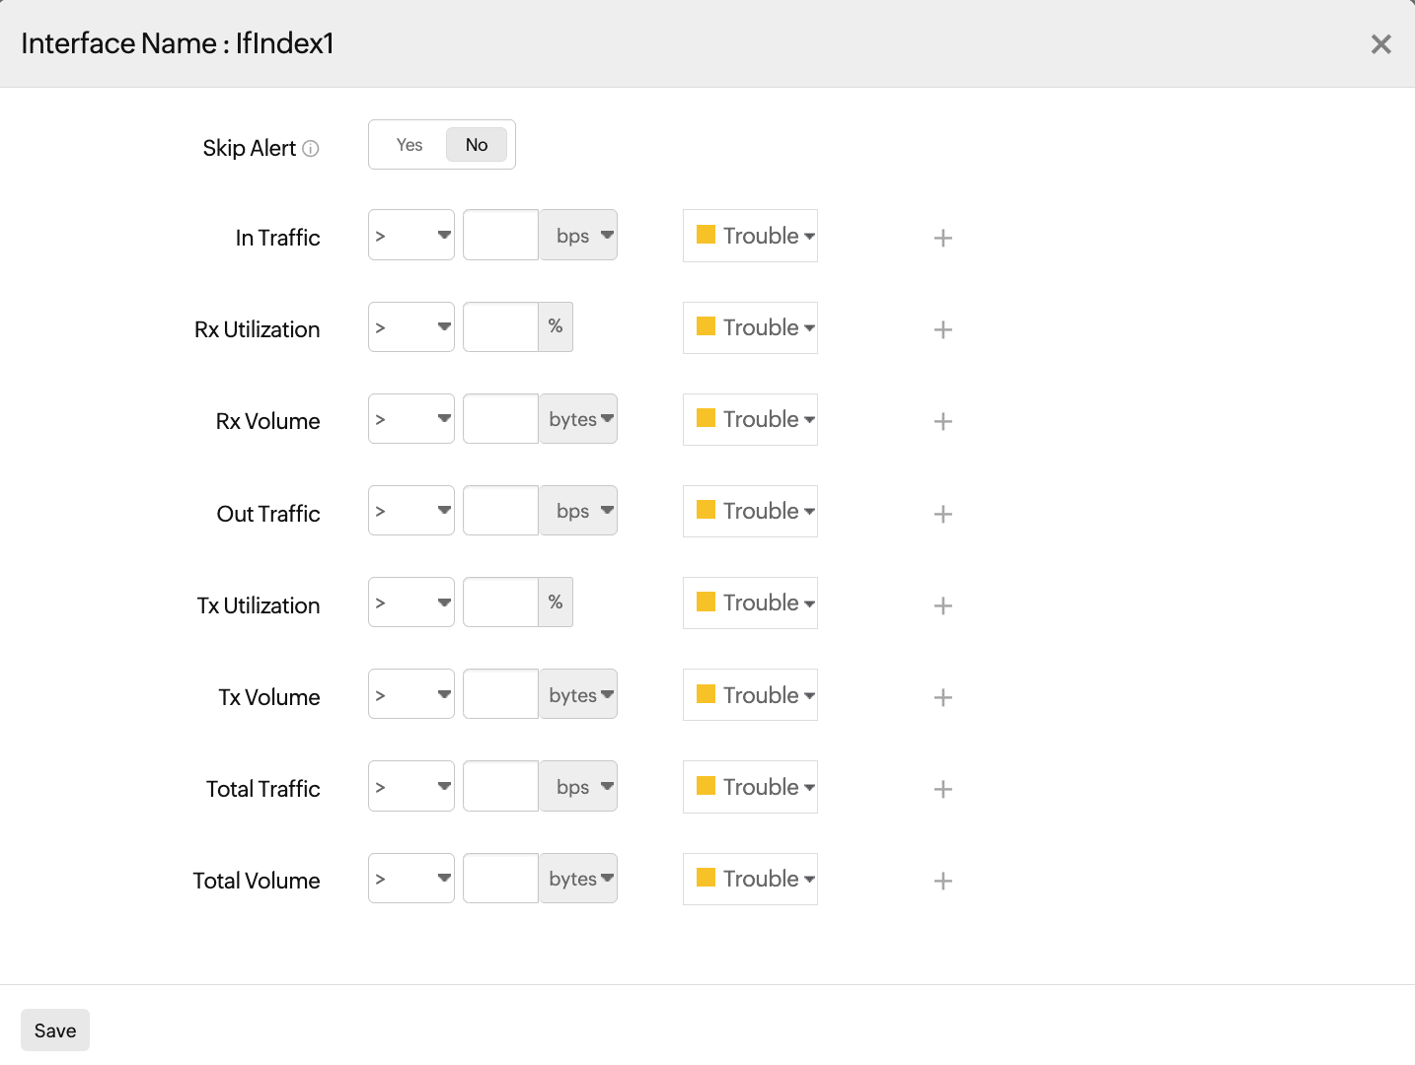Click the Save button
The width and height of the screenshot is (1415, 1065).
[x=54, y=1029]
